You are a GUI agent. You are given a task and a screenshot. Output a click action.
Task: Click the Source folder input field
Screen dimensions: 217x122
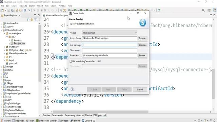point(110,38)
